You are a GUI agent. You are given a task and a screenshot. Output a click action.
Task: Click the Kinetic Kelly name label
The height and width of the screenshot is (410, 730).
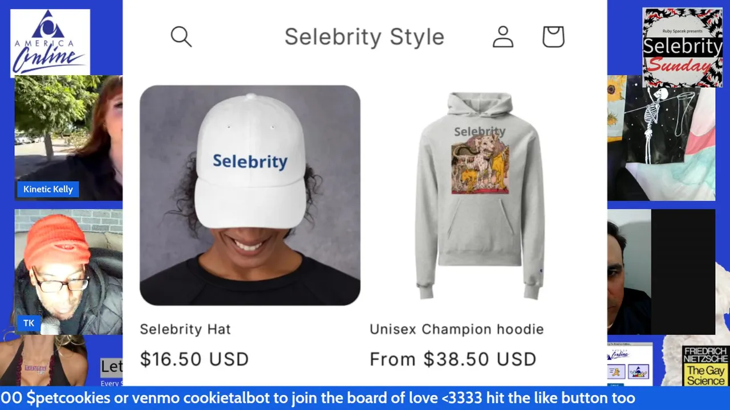coord(48,189)
